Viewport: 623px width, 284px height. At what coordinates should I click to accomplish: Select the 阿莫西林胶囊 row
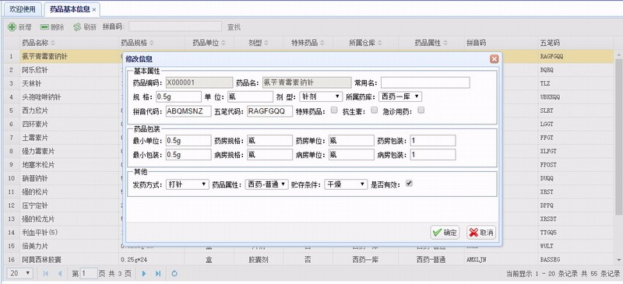pos(308,259)
